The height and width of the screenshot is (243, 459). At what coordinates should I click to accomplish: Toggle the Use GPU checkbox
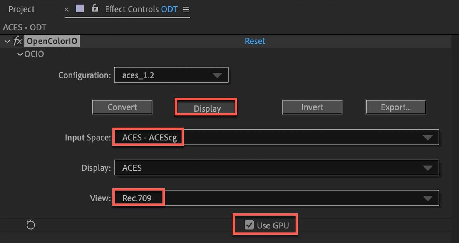(249, 225)
